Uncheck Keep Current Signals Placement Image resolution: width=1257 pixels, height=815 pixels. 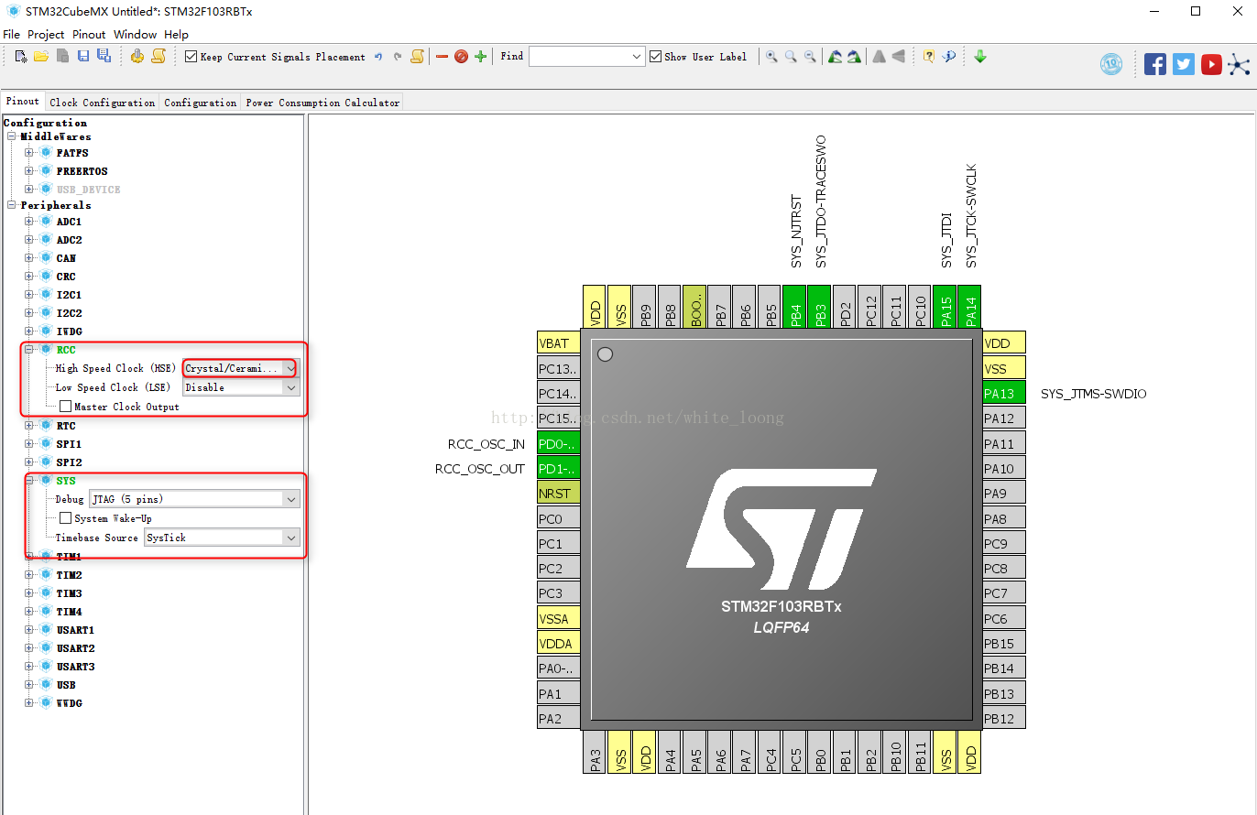(x=191, y=57)
